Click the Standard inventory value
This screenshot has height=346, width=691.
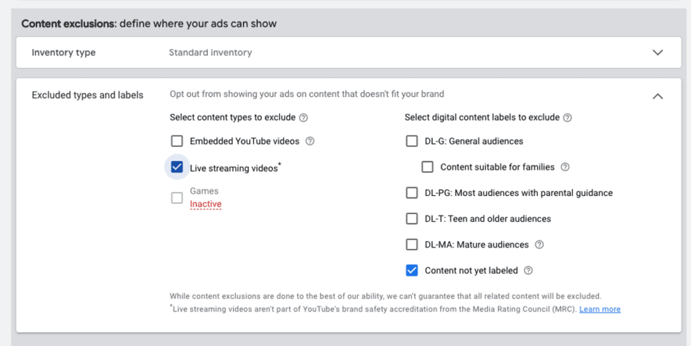click(x=211, y=53)
